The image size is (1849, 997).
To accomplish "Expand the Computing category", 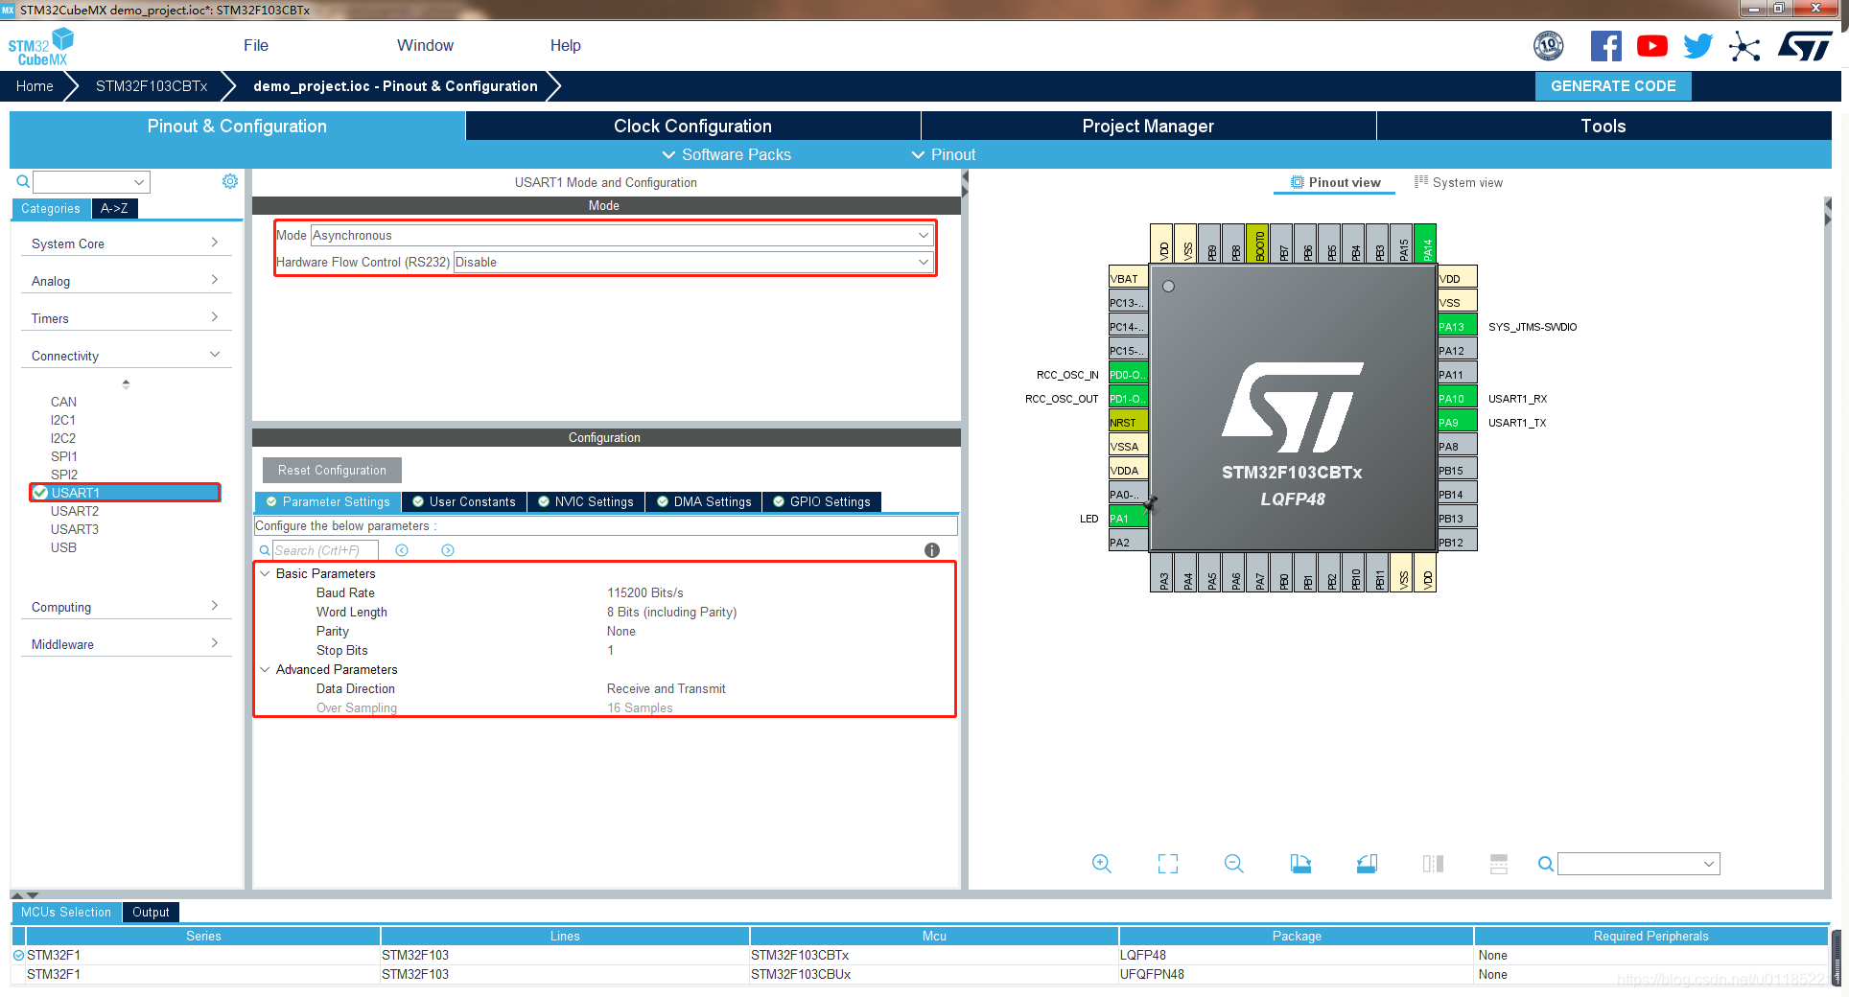I will [x=125, y=607].
